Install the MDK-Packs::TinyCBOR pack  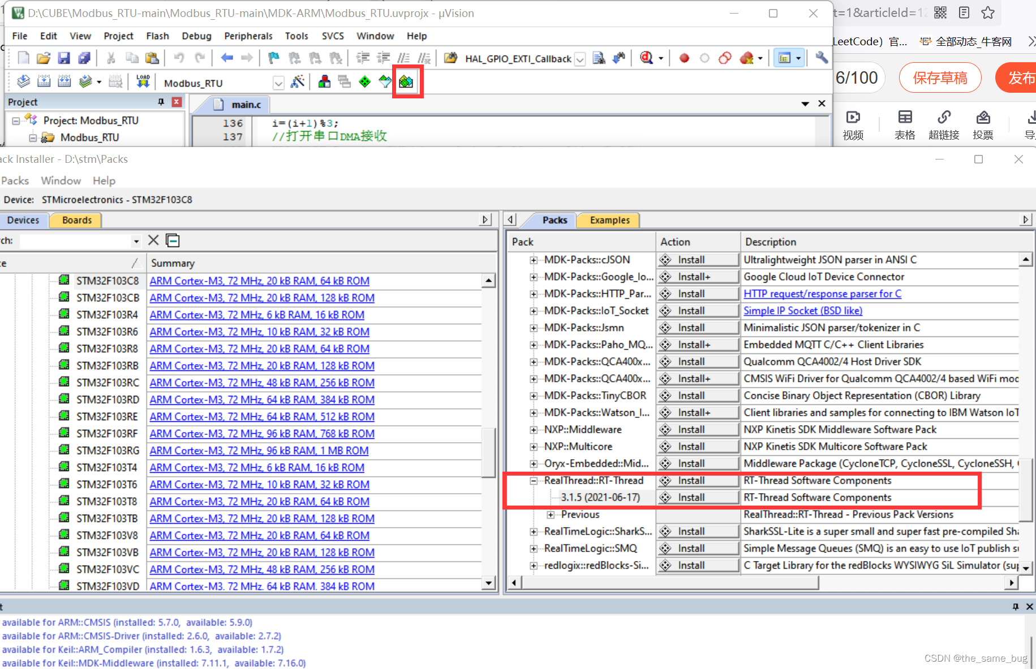698,396
